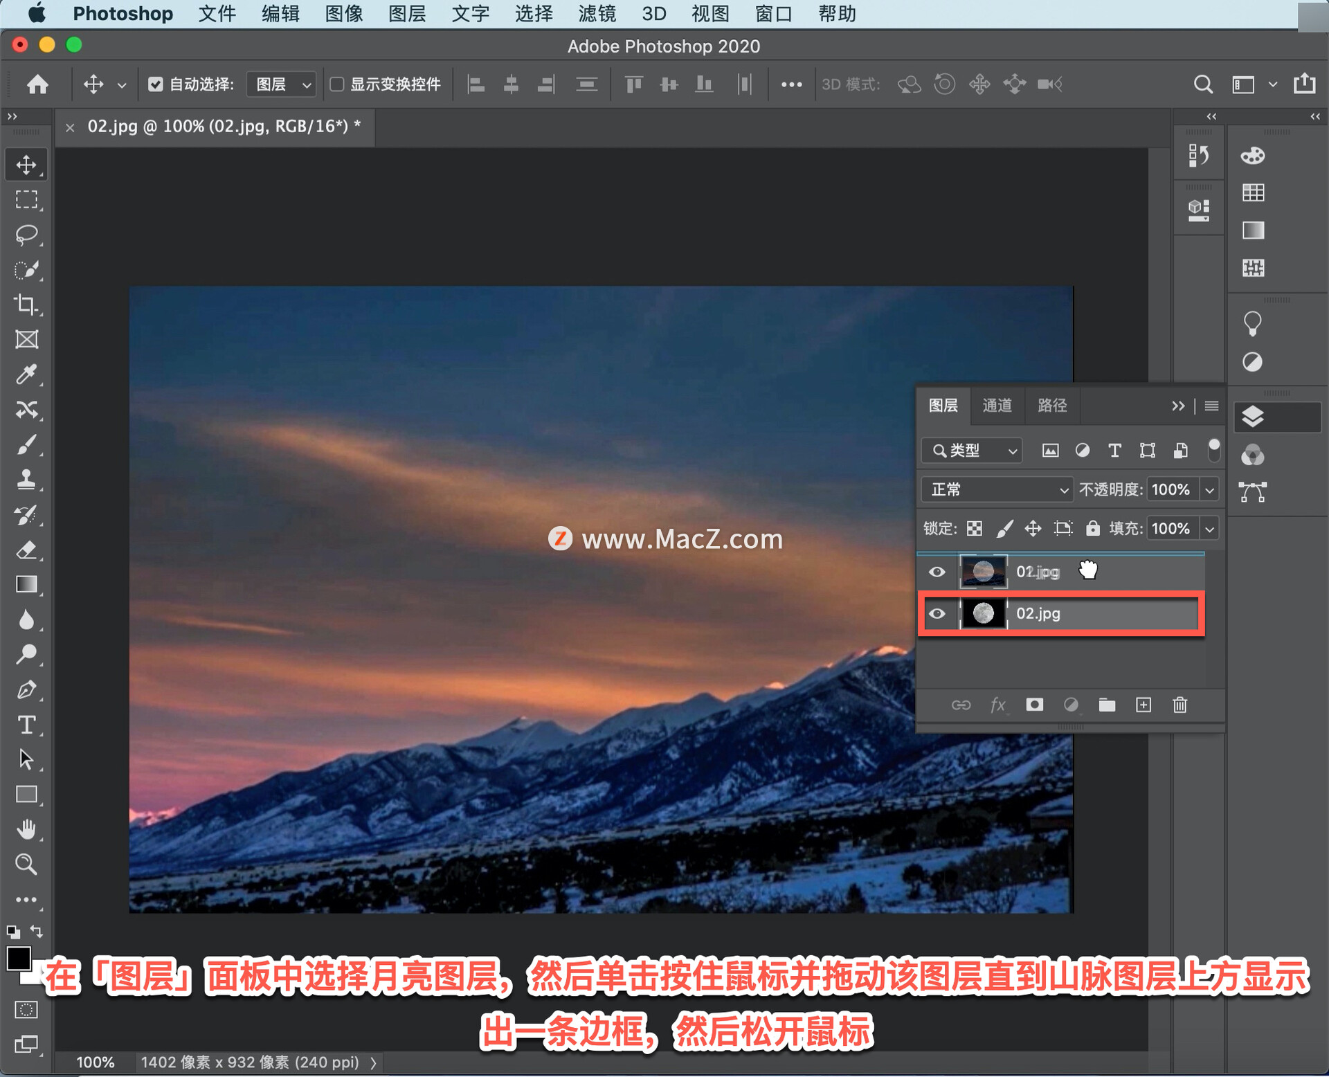Select the Zoom tool in toolbox
This screenshot has width=1329, height=1077.
(x=26, y=864)
